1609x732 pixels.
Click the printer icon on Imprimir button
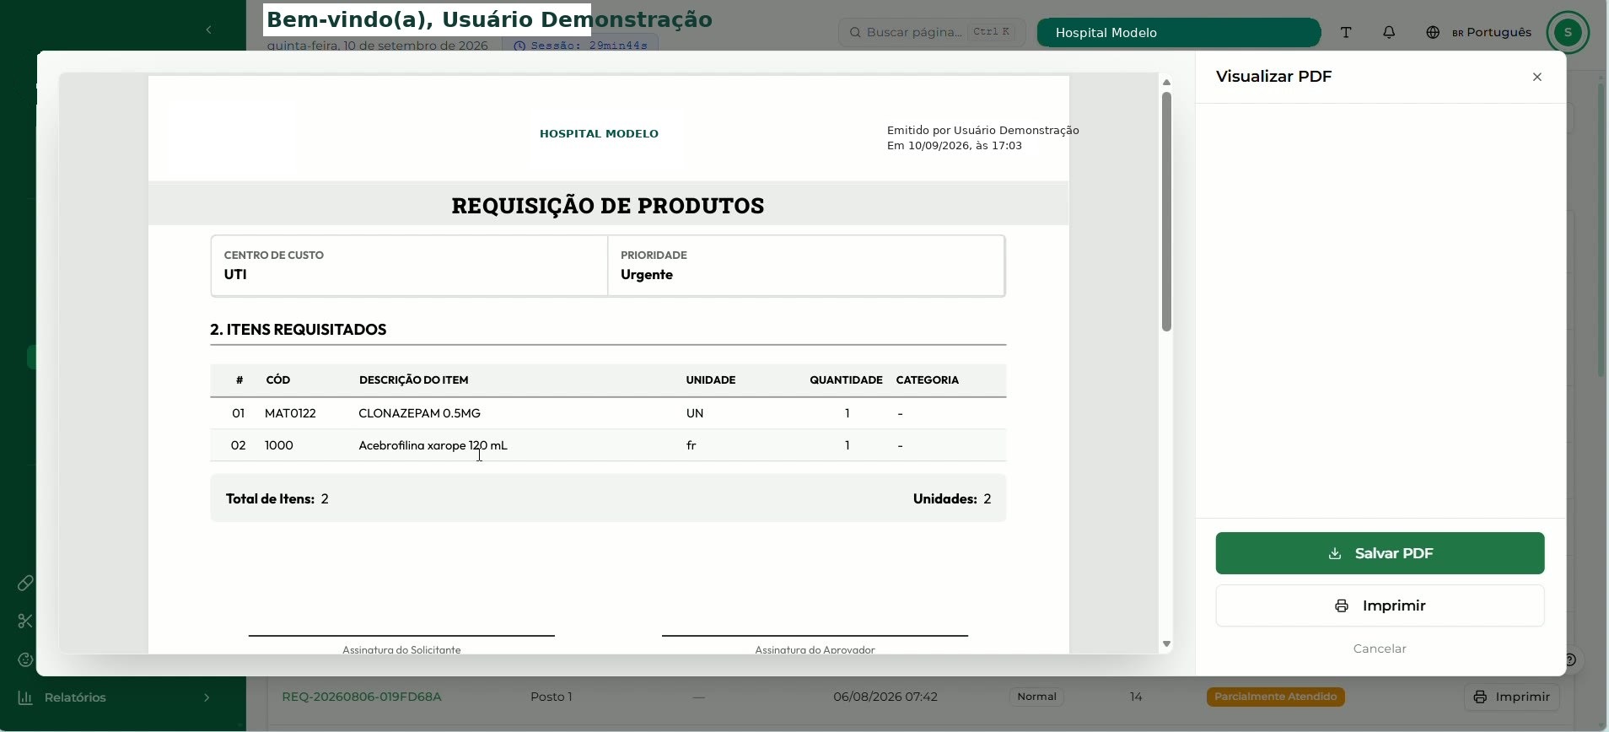tap(1342, 606)
